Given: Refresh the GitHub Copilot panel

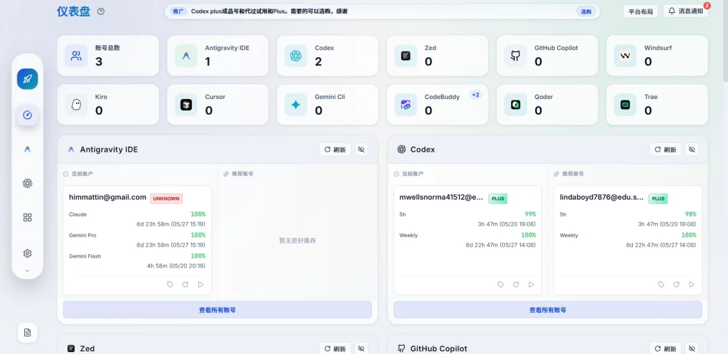Looking at the screenshot, I should 665,349.
